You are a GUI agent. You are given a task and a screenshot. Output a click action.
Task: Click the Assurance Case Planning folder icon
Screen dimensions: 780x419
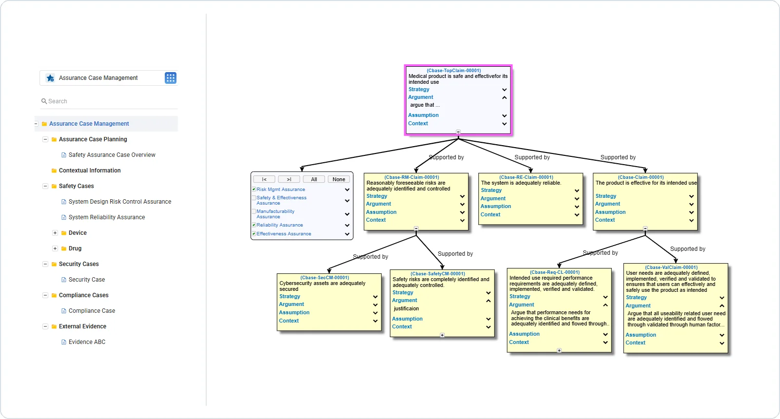tap(54, 139)
